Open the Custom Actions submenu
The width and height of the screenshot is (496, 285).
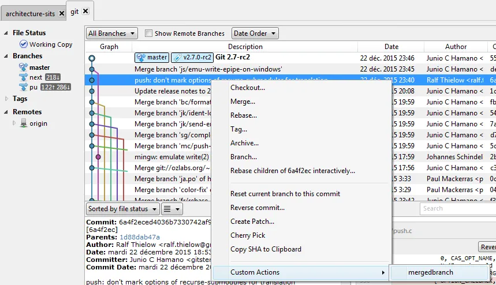coord(301,272)
